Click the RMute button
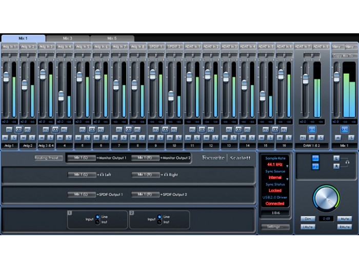359x269 pixels. (x=345, y=227)
